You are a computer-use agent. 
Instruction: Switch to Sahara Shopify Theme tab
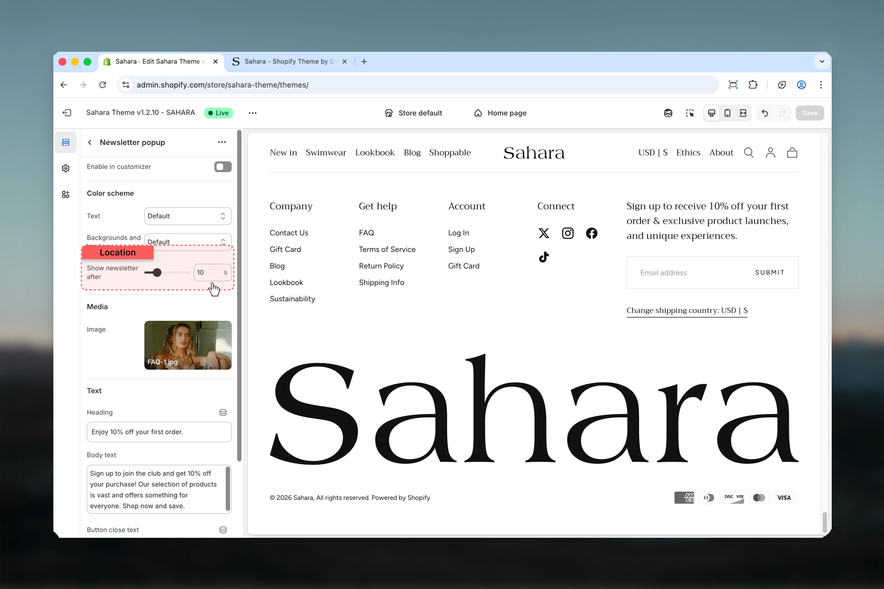[290, 62]
